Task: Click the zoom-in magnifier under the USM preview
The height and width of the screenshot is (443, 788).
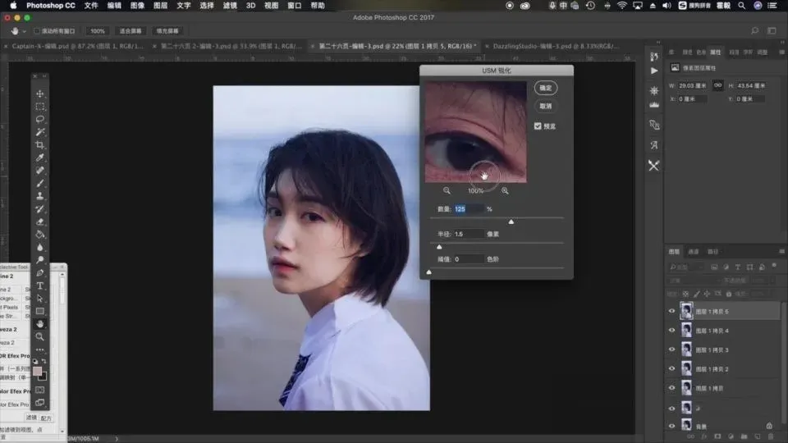Action: 505,190
